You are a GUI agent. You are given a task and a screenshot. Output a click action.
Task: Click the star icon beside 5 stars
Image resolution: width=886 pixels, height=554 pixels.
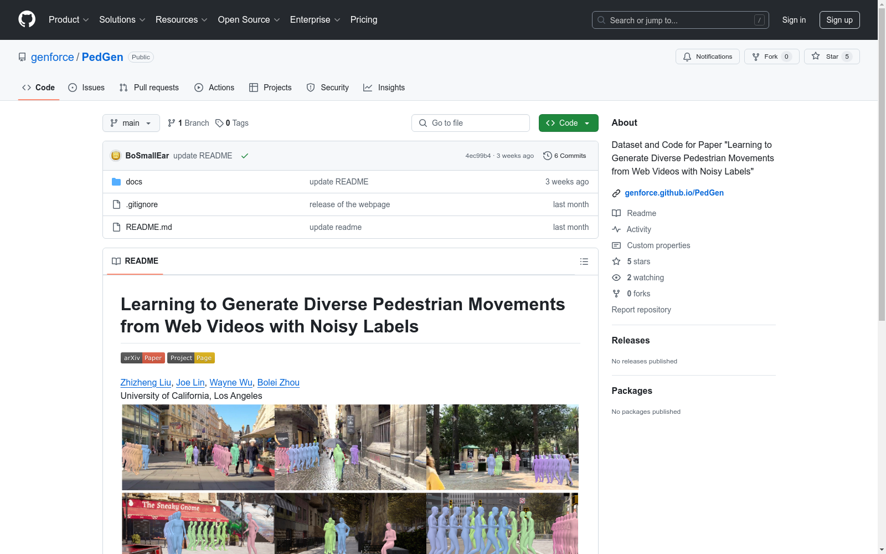point(616,261)
